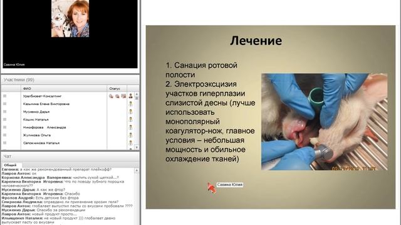Screen dimensions: 401x225
Task: Click the presenter avatar icon for Уралбиовет Консалтинг
Action: coord(131,96)
